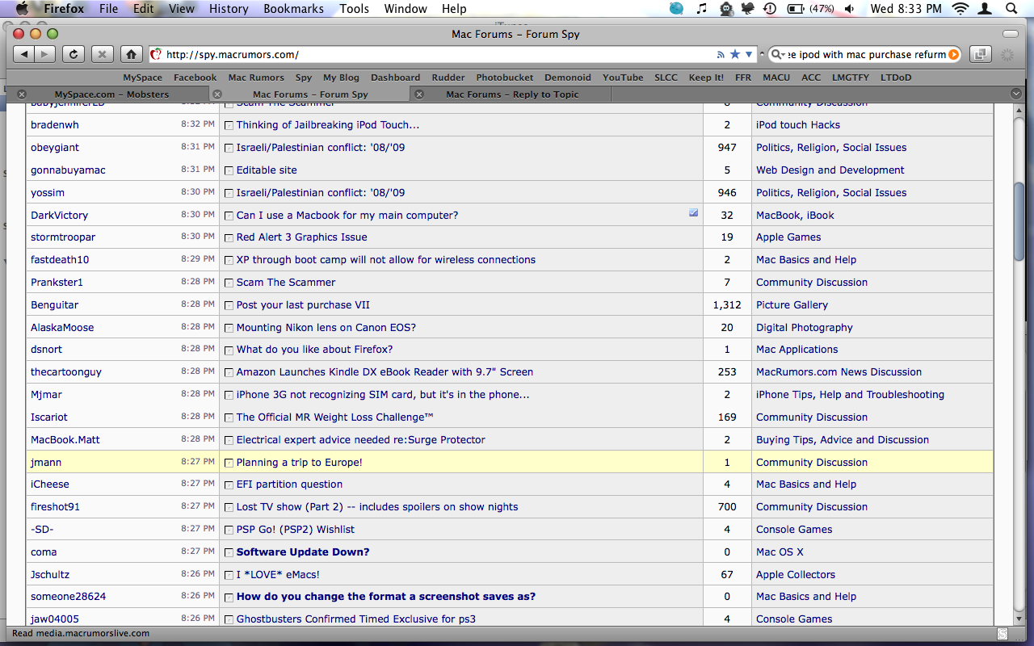Viewport: 1034px width, 646px height.
Task: Click the page vertical scrollbar thumb
Action: (1019, 220)
